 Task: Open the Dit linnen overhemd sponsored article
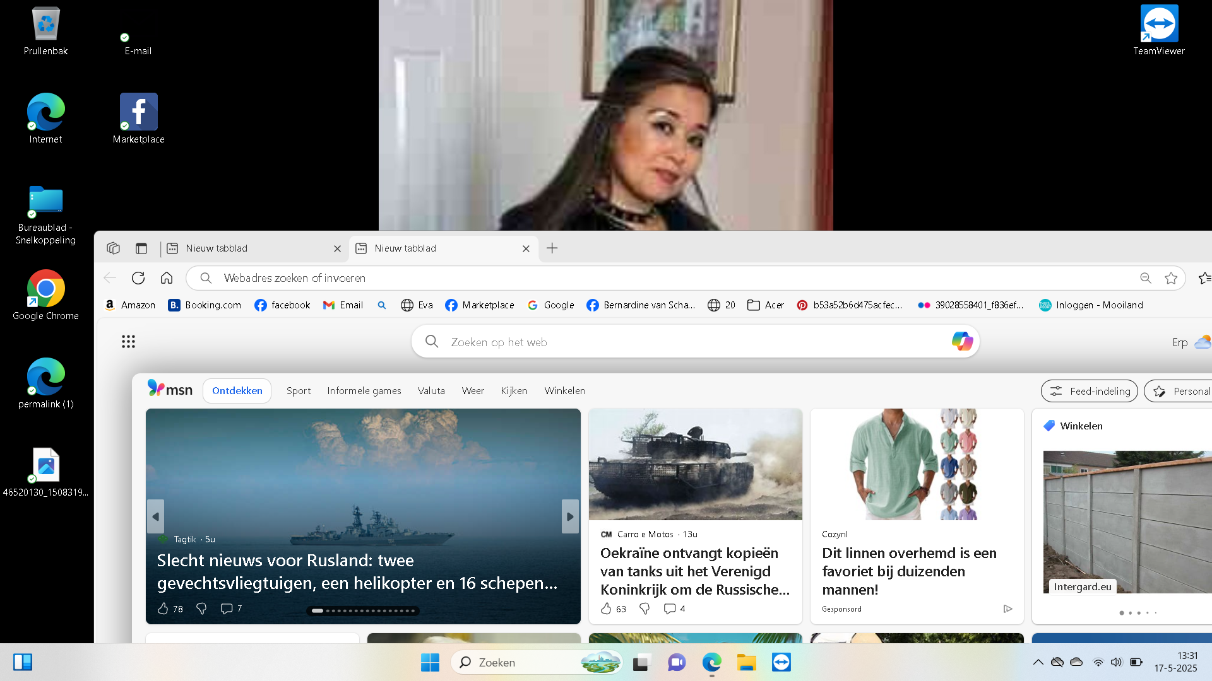click(909, 571)
